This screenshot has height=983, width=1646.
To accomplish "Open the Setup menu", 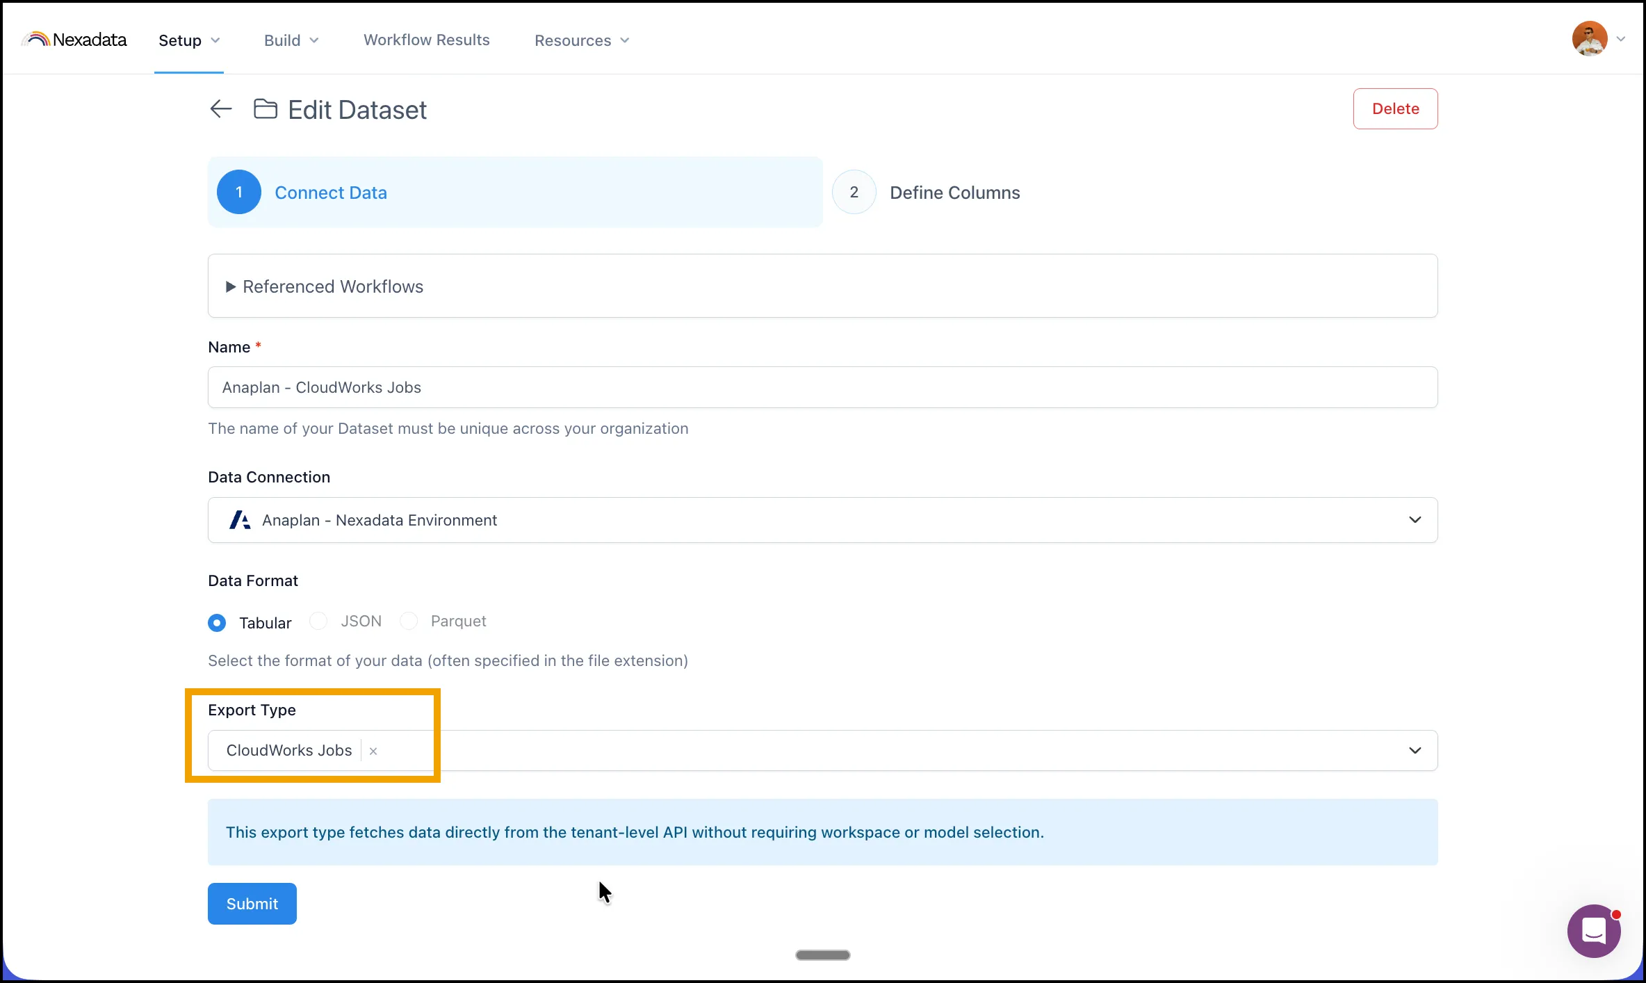I will click(189, 40).
